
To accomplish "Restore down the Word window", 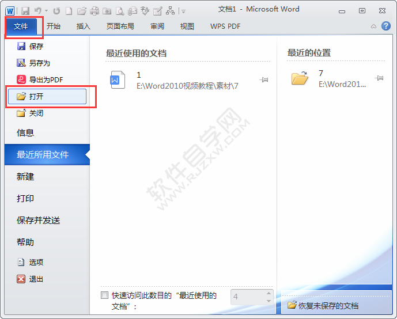I will [362, 11].
